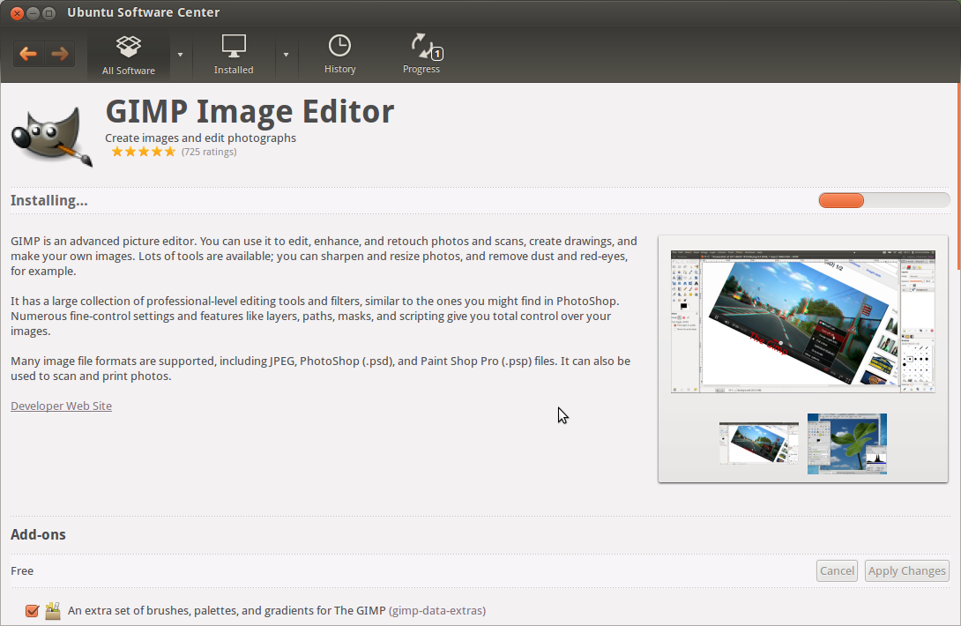
Task: Expand the Installed dropdown arrow
Action: pyautogui.click(x=286, y=55)
